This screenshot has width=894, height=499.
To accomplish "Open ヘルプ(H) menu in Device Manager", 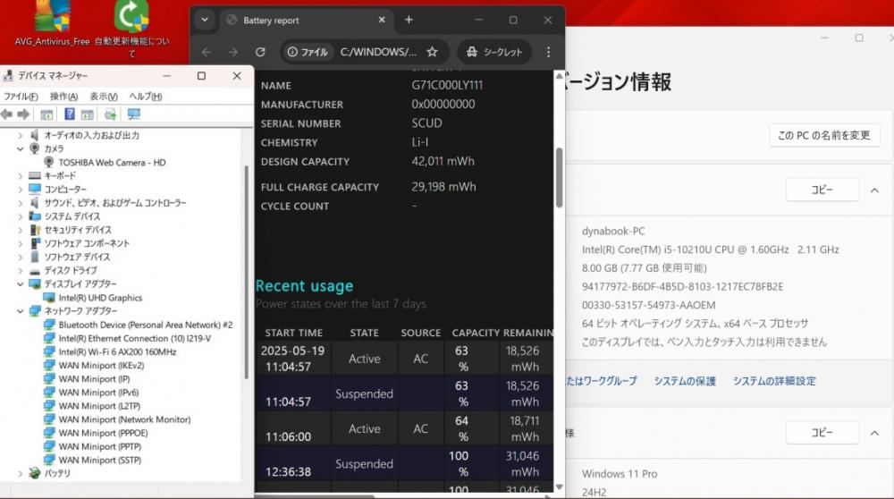I will [x=146, y=97].
